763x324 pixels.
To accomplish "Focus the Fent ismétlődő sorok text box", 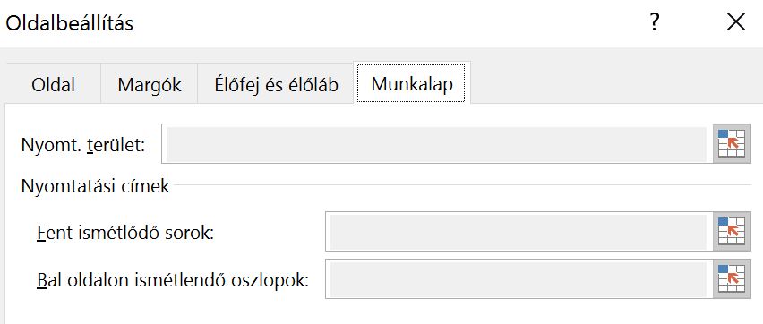I will click(519, 231).
